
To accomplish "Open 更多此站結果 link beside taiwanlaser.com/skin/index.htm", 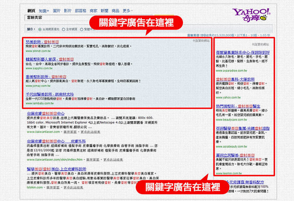I will pyautogui.click(x=113, y=160).
